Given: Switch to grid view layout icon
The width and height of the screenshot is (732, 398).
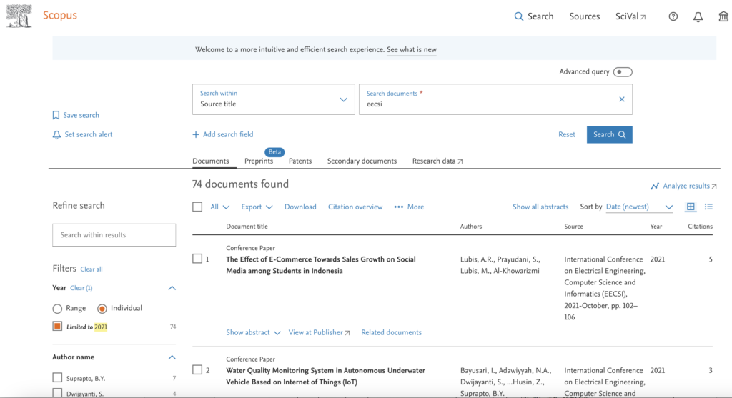Looking at the screenshot, I should click(x=691, y=207).
